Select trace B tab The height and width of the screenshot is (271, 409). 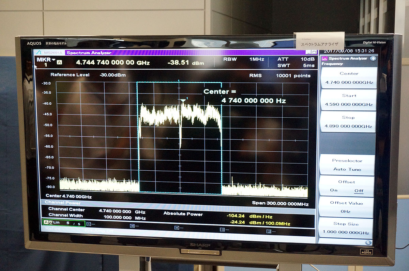90,224
